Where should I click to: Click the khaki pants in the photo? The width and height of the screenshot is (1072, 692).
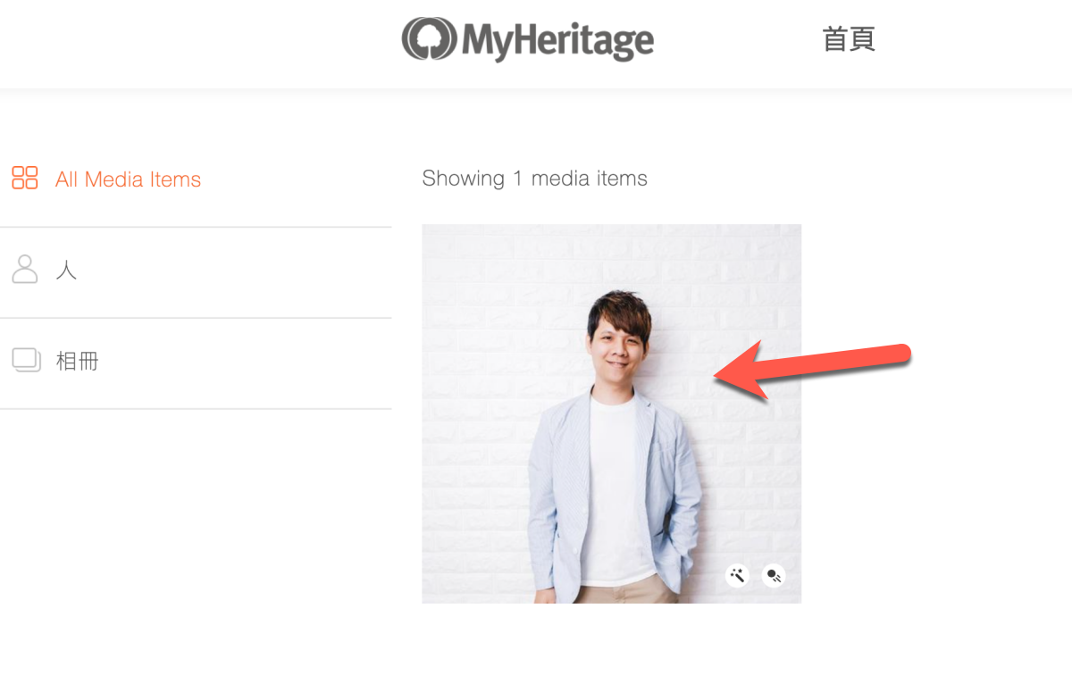pyautogui.click(x=616, y=590)
